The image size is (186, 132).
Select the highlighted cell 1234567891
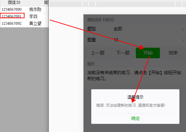coord(12,16)
